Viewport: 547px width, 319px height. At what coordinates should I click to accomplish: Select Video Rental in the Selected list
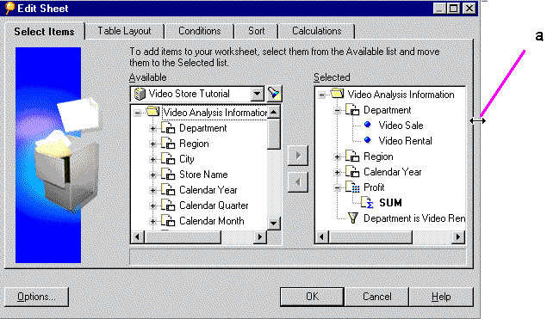406,141
